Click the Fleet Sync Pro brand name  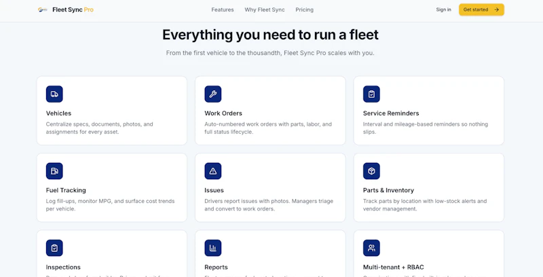click(x=73, y=10)
